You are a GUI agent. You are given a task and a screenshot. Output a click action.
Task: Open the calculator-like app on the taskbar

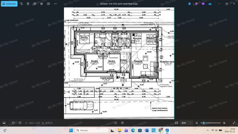pyautogui.click(x=154, y=130)
